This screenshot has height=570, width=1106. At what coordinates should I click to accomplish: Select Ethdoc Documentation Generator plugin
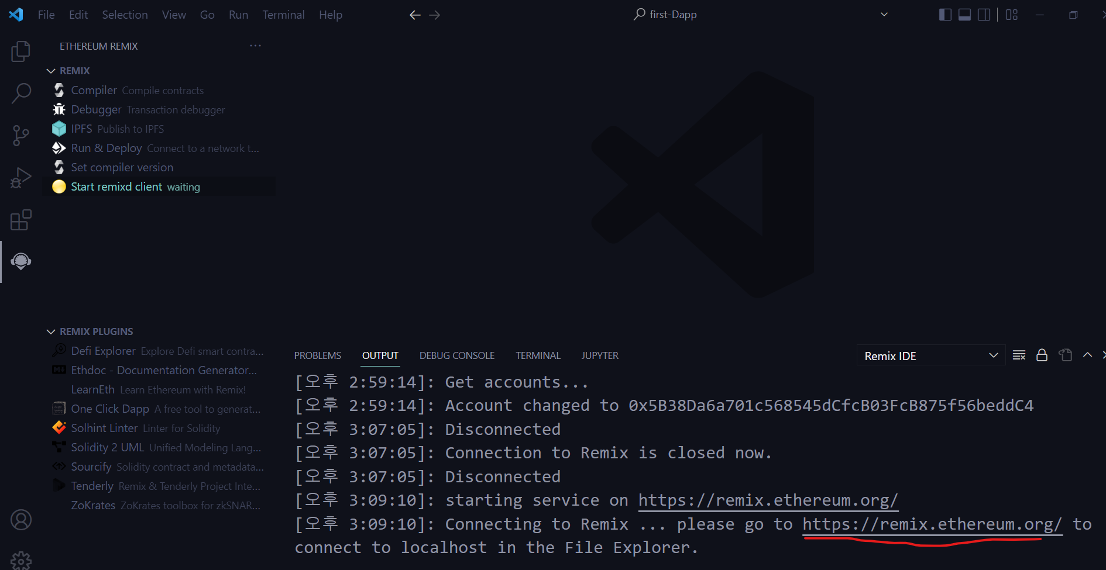[159, 370]
